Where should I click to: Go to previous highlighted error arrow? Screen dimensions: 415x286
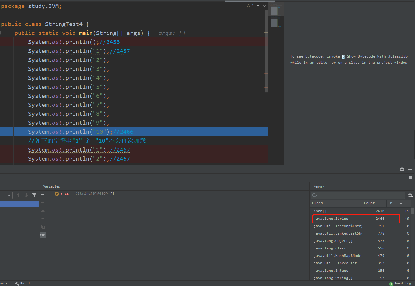258,6
